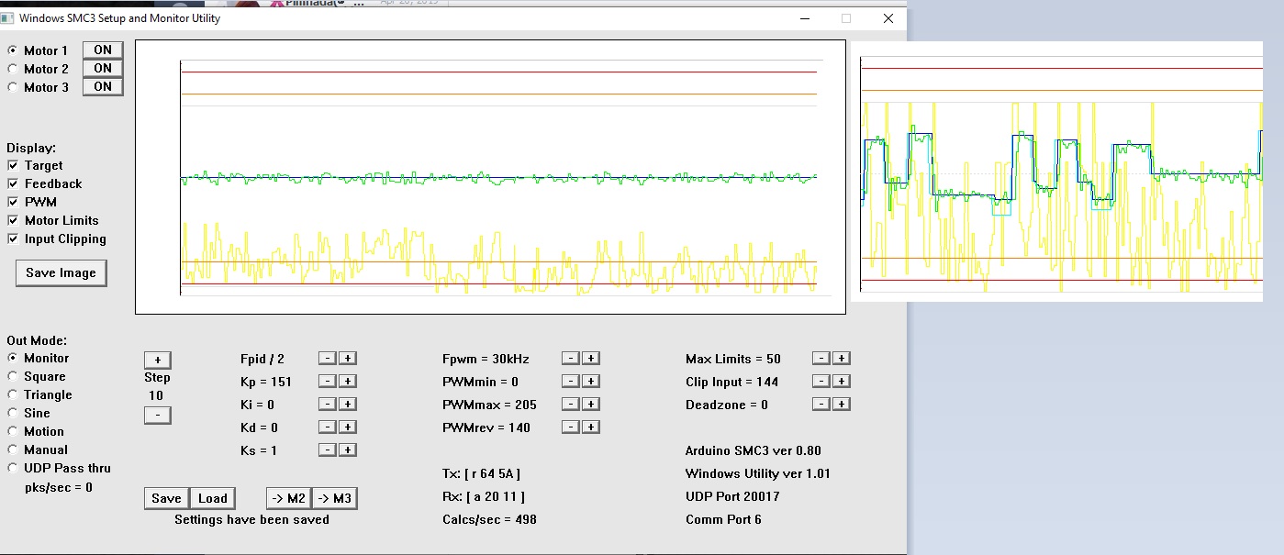This screenshot has width=1284, height=555.
Task: Uncheck the Target display checkbox
Action: (x=13, y=166)
